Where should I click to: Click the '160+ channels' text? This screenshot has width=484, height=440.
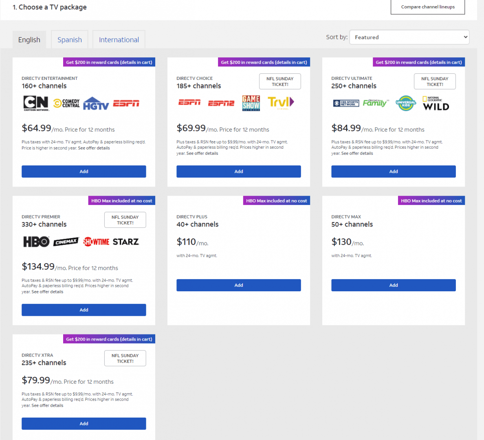[x=44, y=86]
